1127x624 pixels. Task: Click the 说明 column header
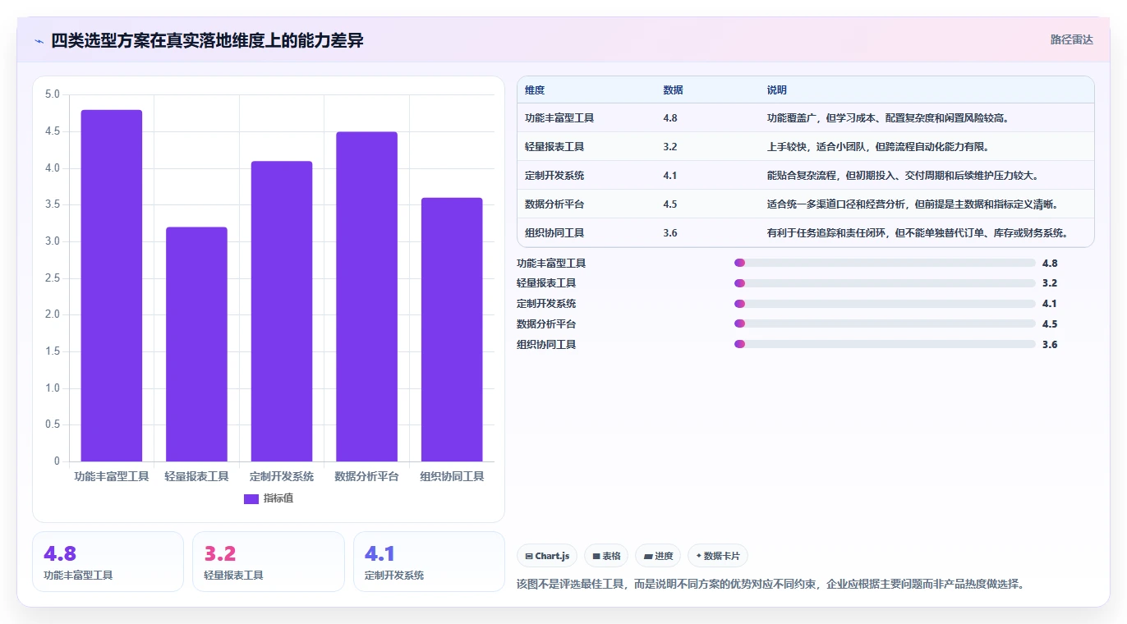[777, 89]
